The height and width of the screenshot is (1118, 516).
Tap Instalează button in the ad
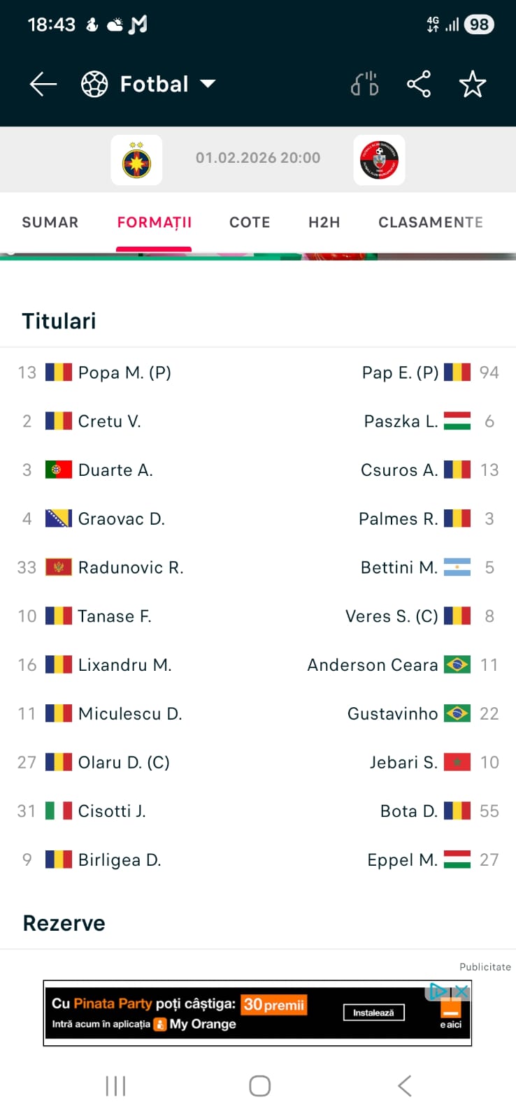[x=374, y=1012]
